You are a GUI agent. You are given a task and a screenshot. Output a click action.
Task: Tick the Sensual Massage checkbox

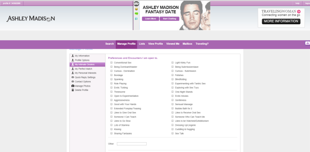pos(172,104)
